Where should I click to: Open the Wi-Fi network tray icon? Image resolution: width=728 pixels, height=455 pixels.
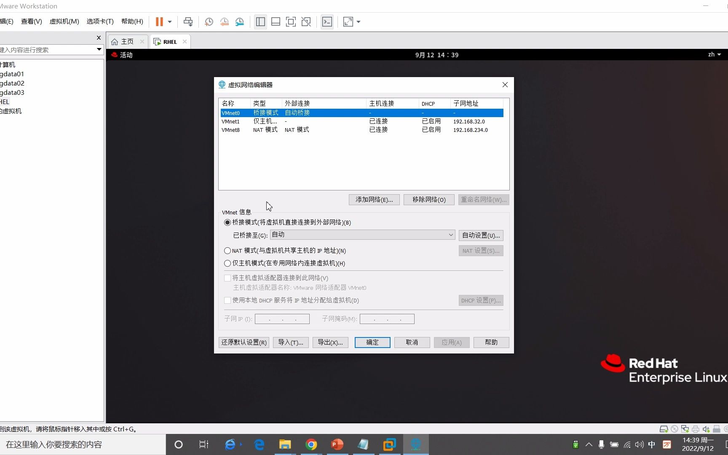coord(627,444)
